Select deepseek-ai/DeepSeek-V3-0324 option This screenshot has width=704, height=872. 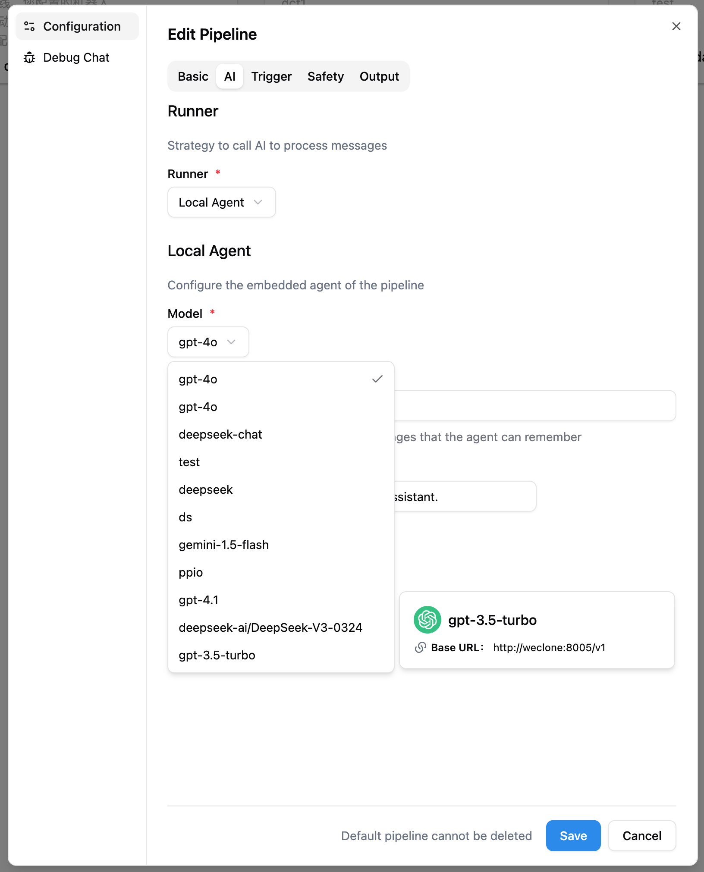pos(270,627)
